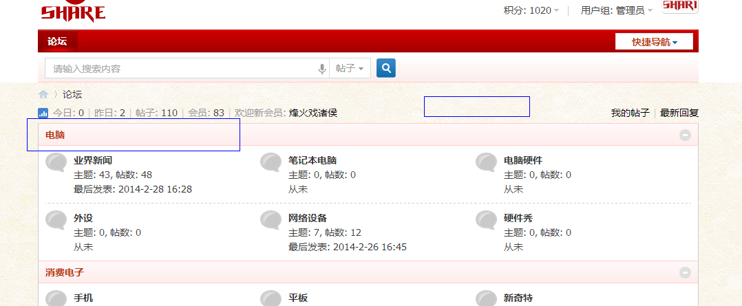Click the blue magnifier search button
This screenshot has width=742, height=306.
tap(386, 68)
